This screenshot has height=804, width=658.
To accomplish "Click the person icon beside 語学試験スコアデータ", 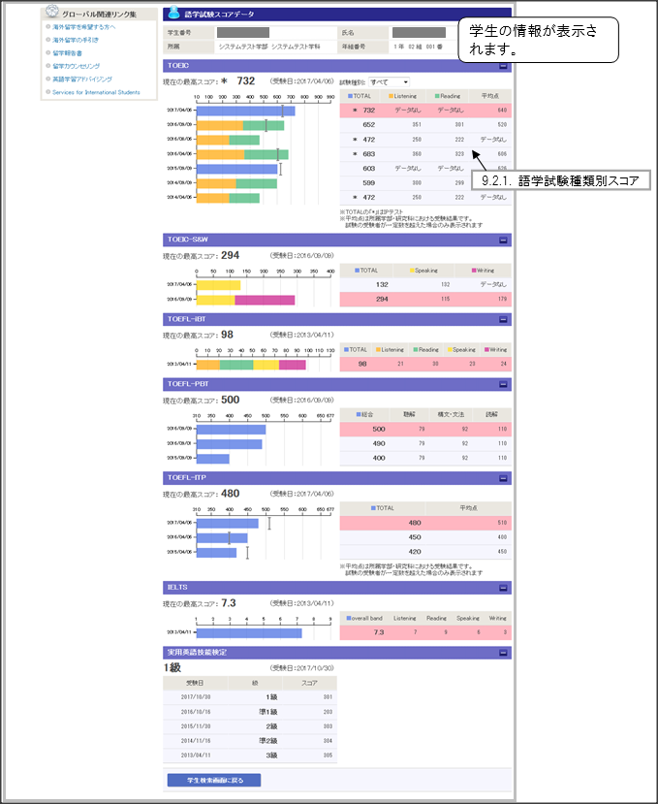I will (174, 12).
